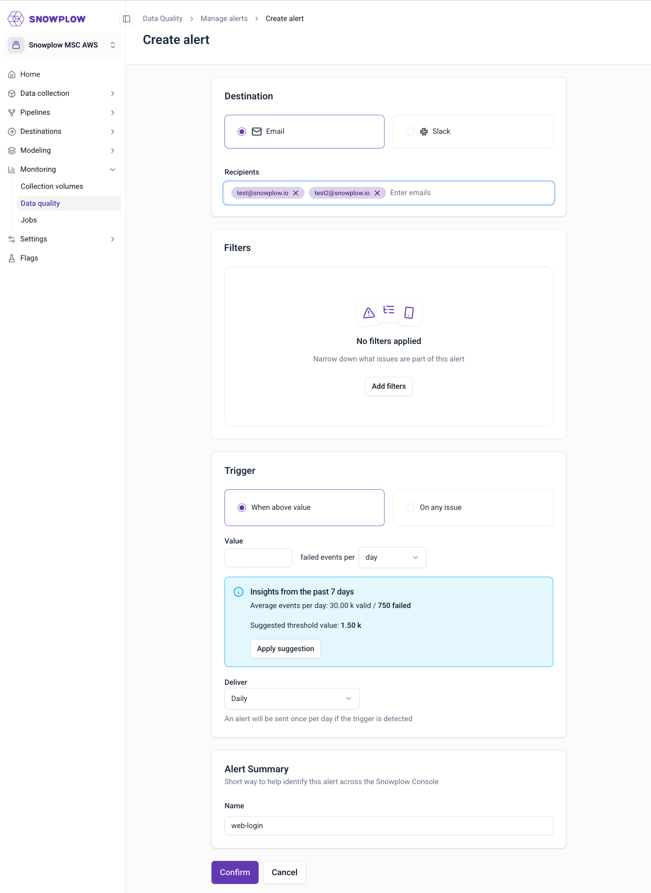Click the Slack icon in Destination
The height and width of the screenshot is (893, 651).
(424, 131)
